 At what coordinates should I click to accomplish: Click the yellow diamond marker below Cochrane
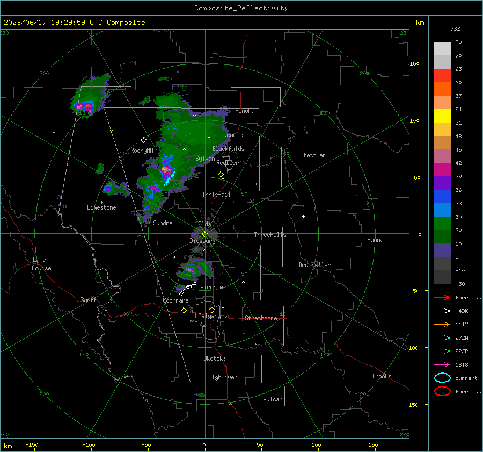[x=184, y=310]
